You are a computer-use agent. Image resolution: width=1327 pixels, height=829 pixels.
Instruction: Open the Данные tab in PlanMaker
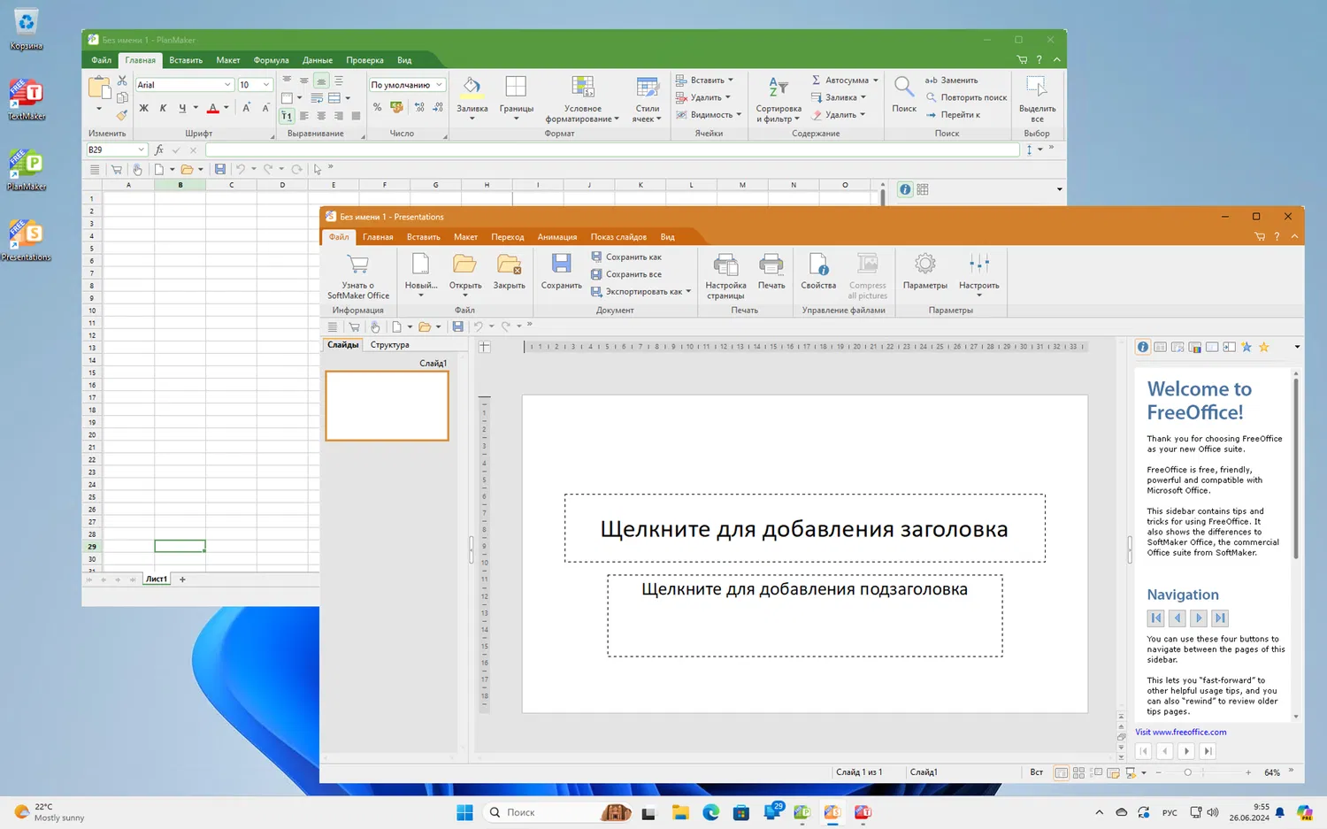tap(318, 60)
